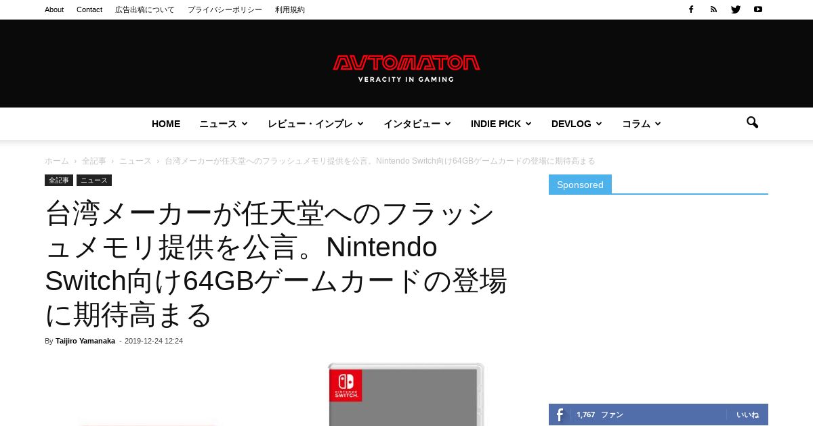The image size is (813, 426).
Task: Open About link in top bar
Action: 54,9
